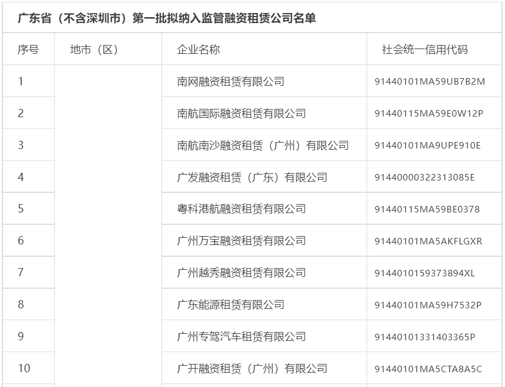Click serial number 2 in the 序号 column
Screen dimensions: 505x387
[x=21, y=113]
